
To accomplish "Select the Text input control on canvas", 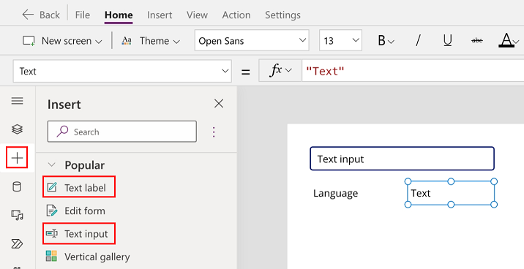I will pyautogui.click(x=402, y=159).
